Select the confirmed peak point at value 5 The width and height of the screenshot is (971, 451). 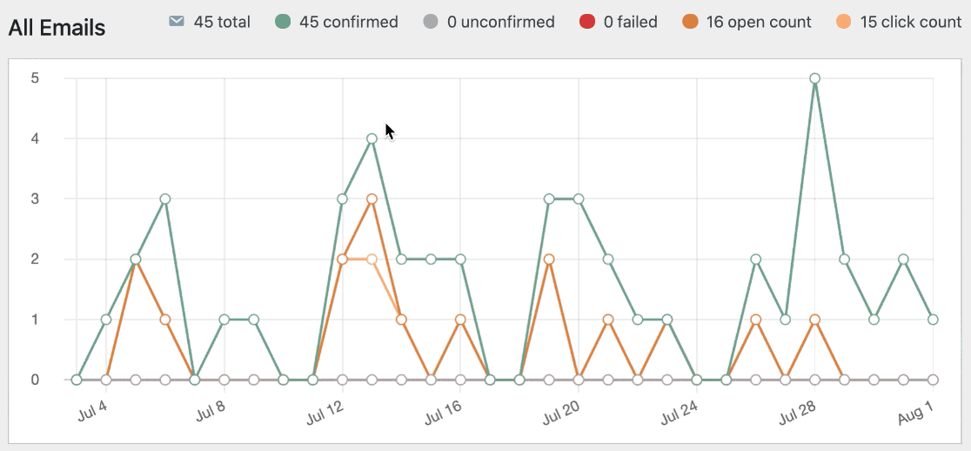point(814,78)
